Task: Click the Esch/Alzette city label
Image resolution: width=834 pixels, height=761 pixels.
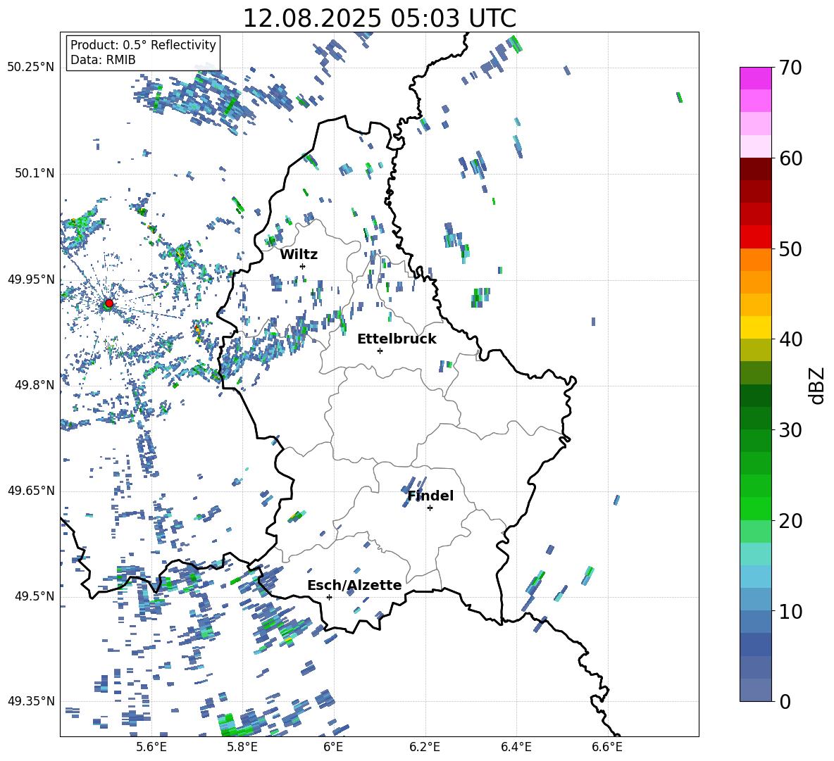Action: point(354,585)
